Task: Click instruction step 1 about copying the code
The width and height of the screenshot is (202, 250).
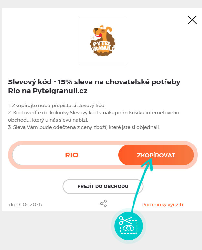Action: click(57, 106)
